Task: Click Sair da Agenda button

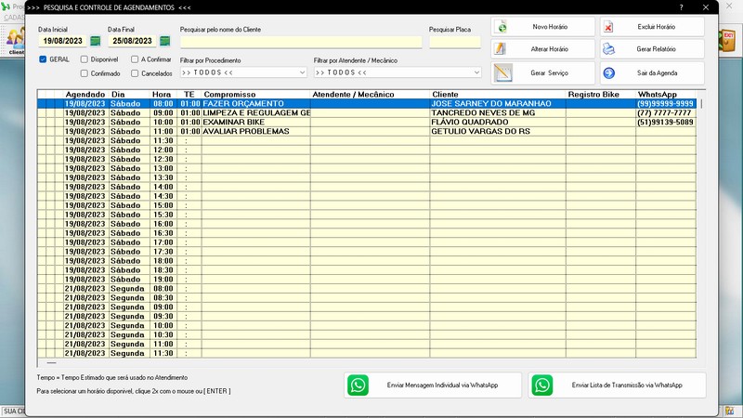Action: (652, 73)
